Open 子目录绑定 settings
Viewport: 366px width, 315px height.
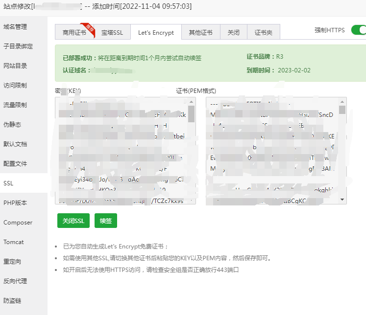pyautogui.click(x=18, y=46)
